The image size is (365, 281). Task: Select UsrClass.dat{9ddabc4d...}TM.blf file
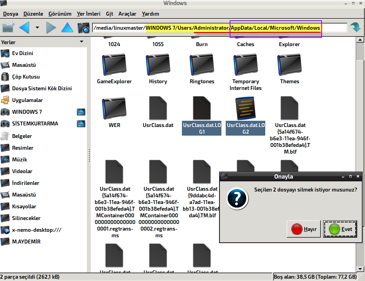pos(201,172)
